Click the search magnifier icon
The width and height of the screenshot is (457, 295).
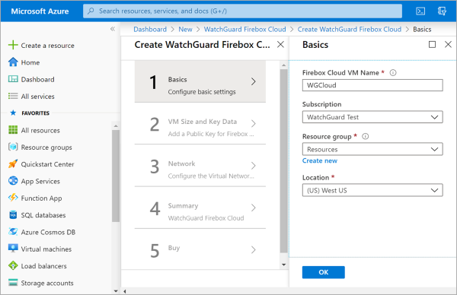pyautogui.click(x=91, y=11)
